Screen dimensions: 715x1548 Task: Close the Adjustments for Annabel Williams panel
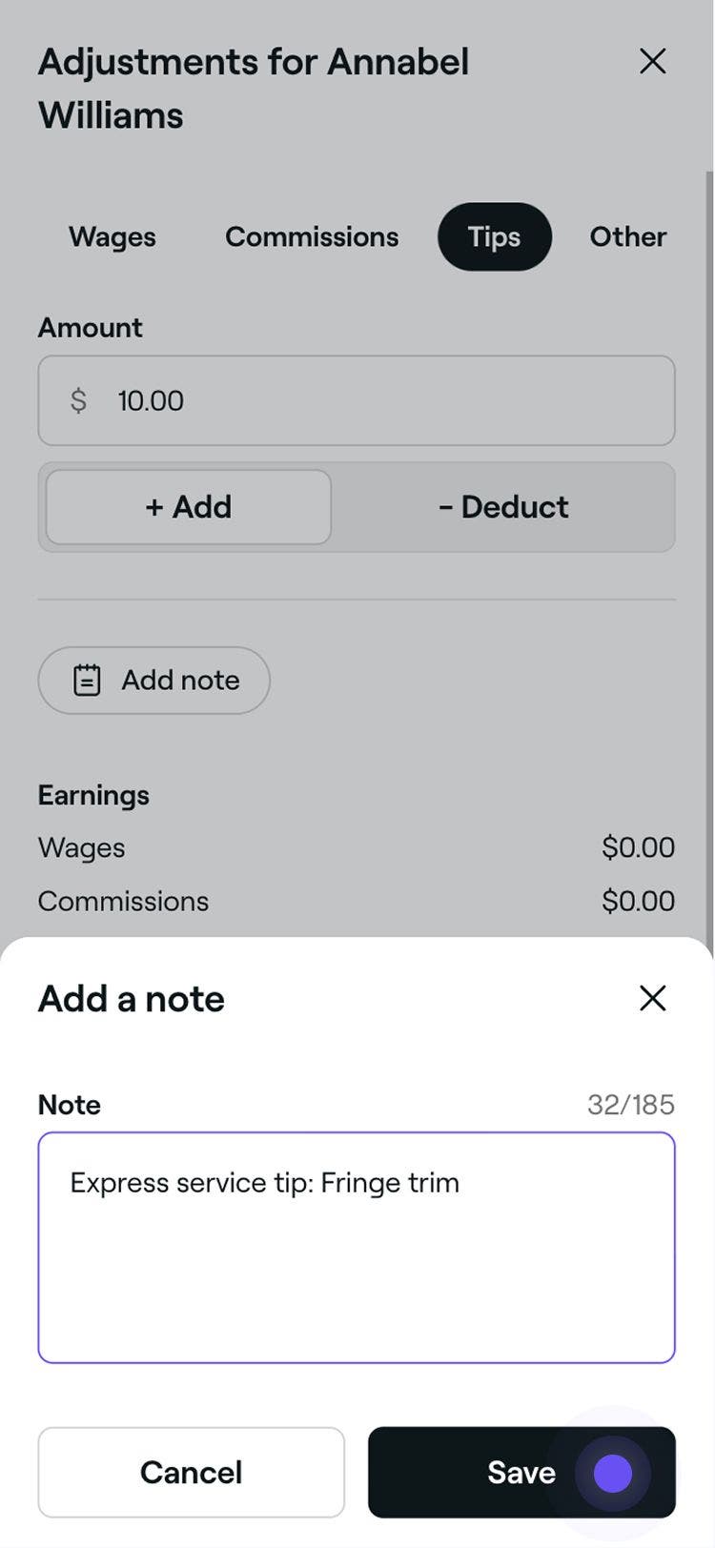tap(652, 62)
